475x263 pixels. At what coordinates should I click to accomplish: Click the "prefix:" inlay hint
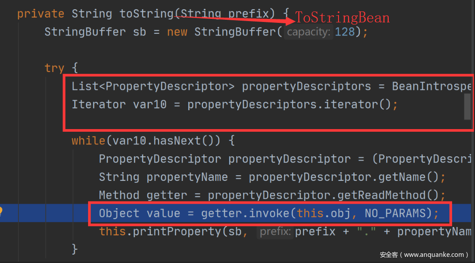(276, 231)
